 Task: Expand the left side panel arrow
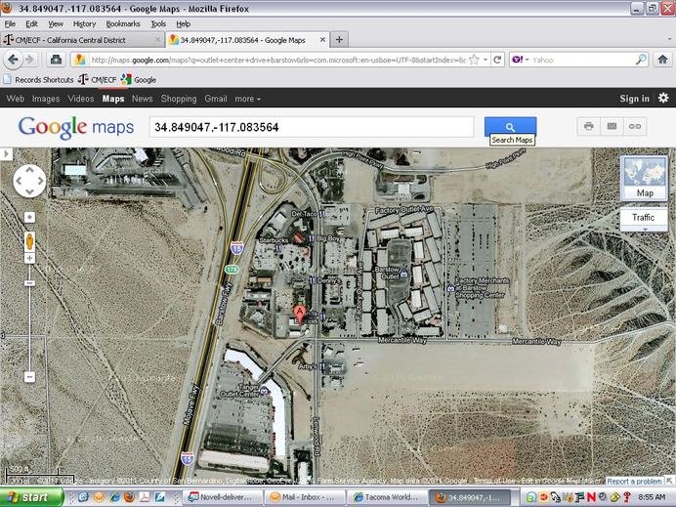click(6, 154)
